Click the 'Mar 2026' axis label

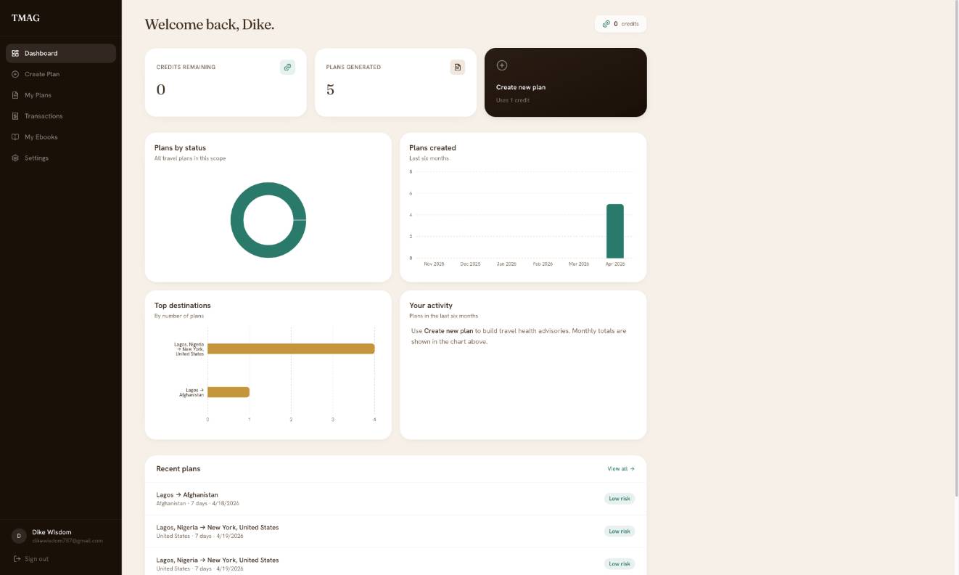pyautogui.click(x=579, y=264)
